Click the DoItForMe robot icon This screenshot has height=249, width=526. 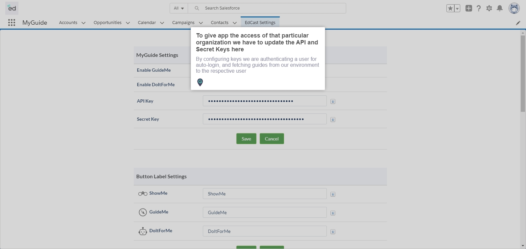(x=143, y=231)
